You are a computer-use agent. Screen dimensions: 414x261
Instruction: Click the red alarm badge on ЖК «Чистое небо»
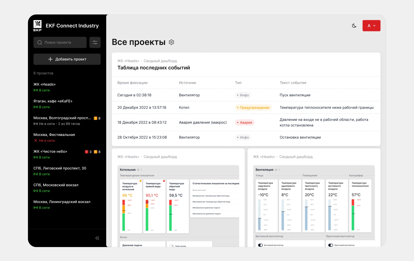pos(86,152)
